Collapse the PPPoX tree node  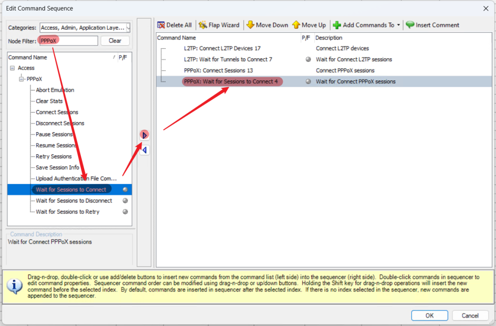point(21,79)
